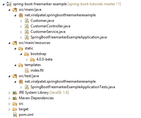Select SpringBootFreemarkerExampleApplication.java file
Image resolution: width=141 pixels, height=118 pixels.
[68, 37]
